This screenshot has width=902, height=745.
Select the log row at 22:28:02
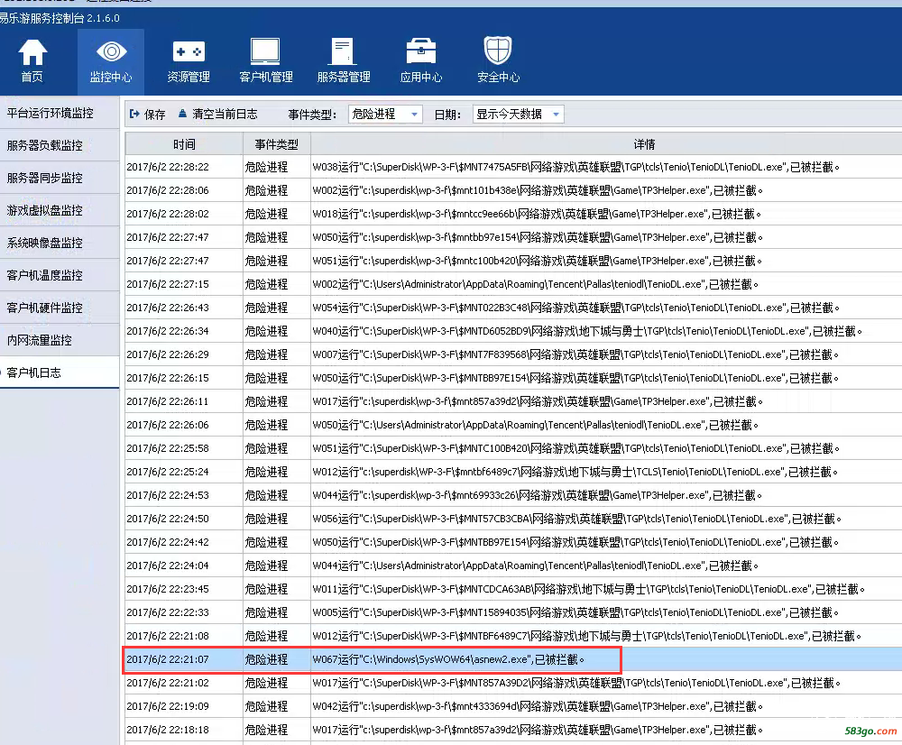[x=513, y=214]
